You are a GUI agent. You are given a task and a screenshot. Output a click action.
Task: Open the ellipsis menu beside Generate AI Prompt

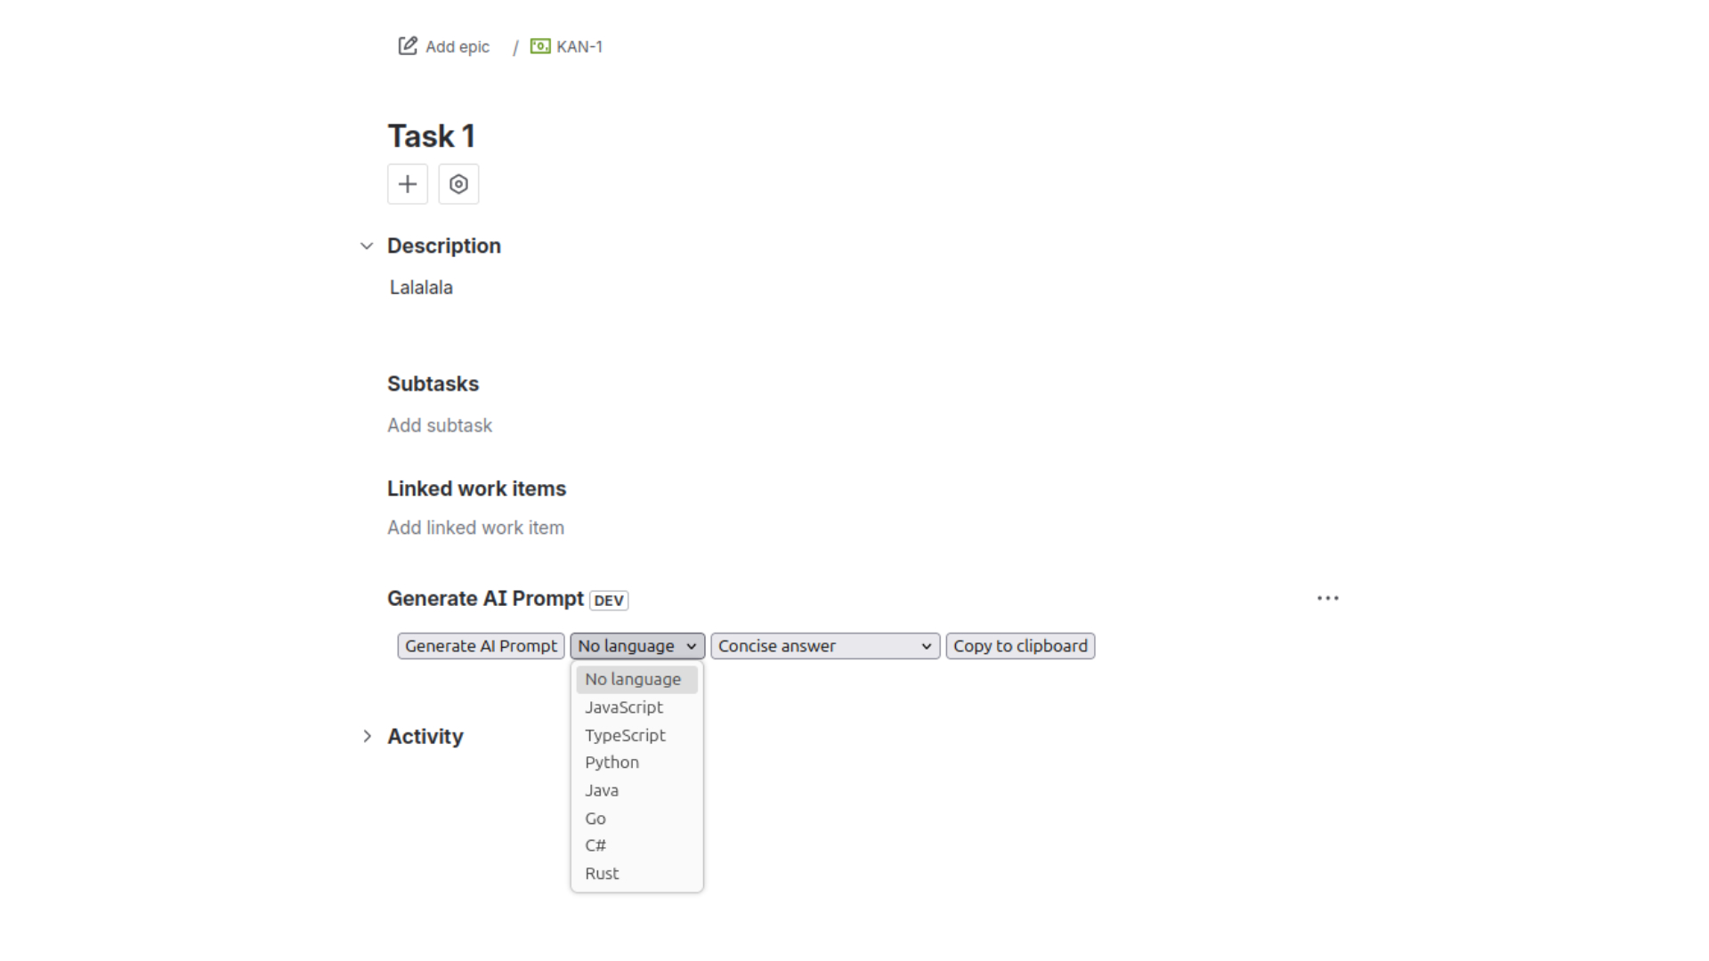[1327, 598]
